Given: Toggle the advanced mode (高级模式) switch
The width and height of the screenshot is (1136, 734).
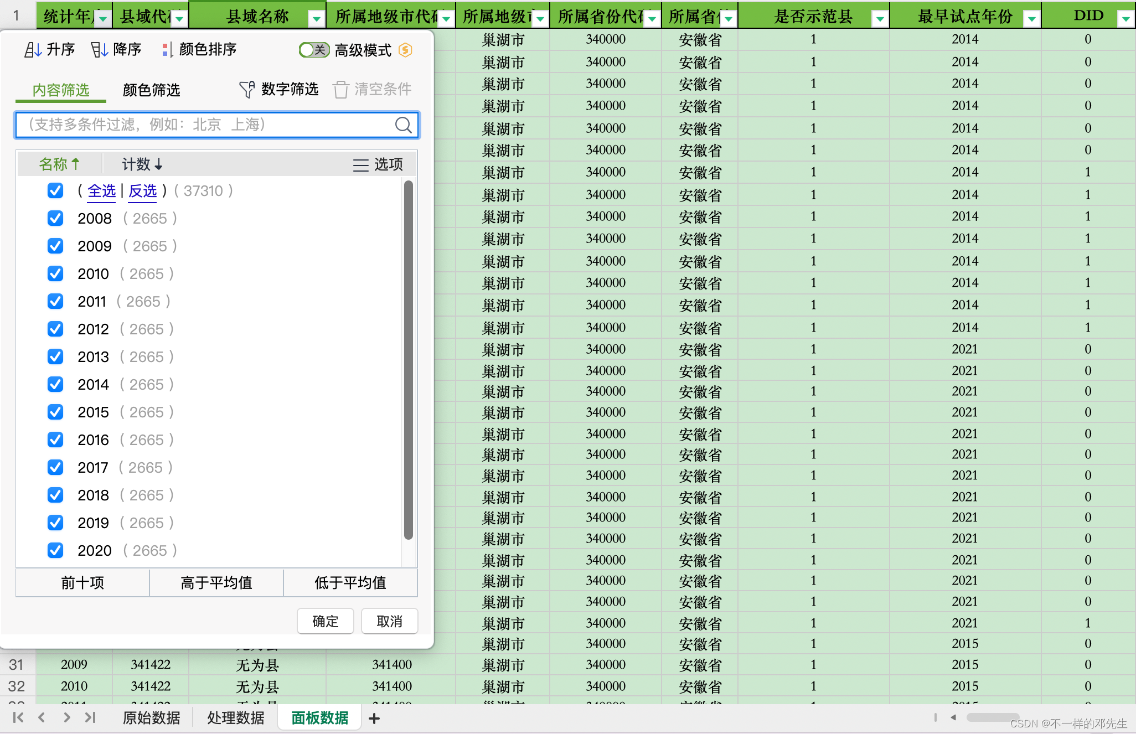Looking at the screenshot, I should click(313, 50).
